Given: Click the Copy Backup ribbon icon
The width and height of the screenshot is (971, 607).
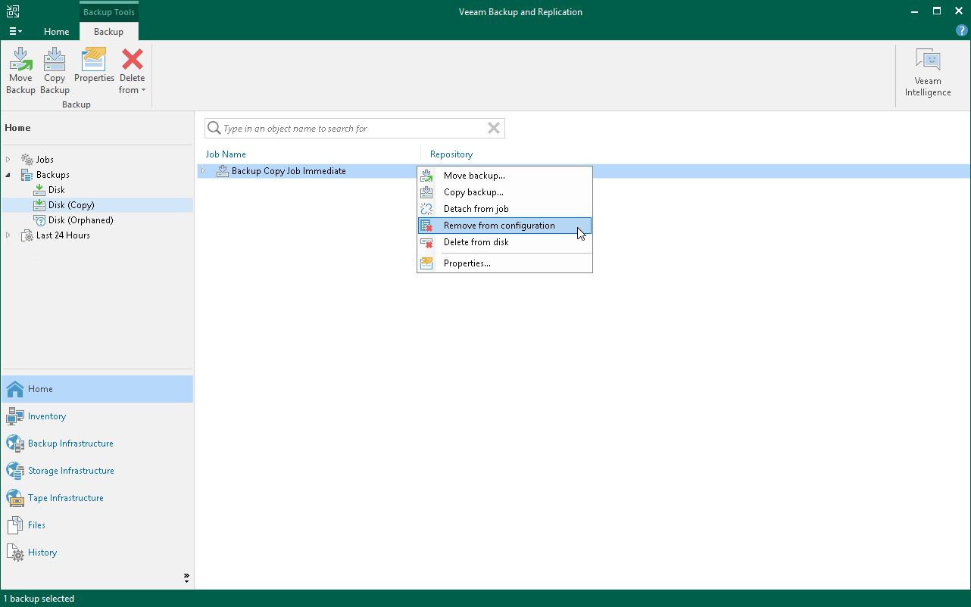Looking at the screenshot, I should (54, 68).
